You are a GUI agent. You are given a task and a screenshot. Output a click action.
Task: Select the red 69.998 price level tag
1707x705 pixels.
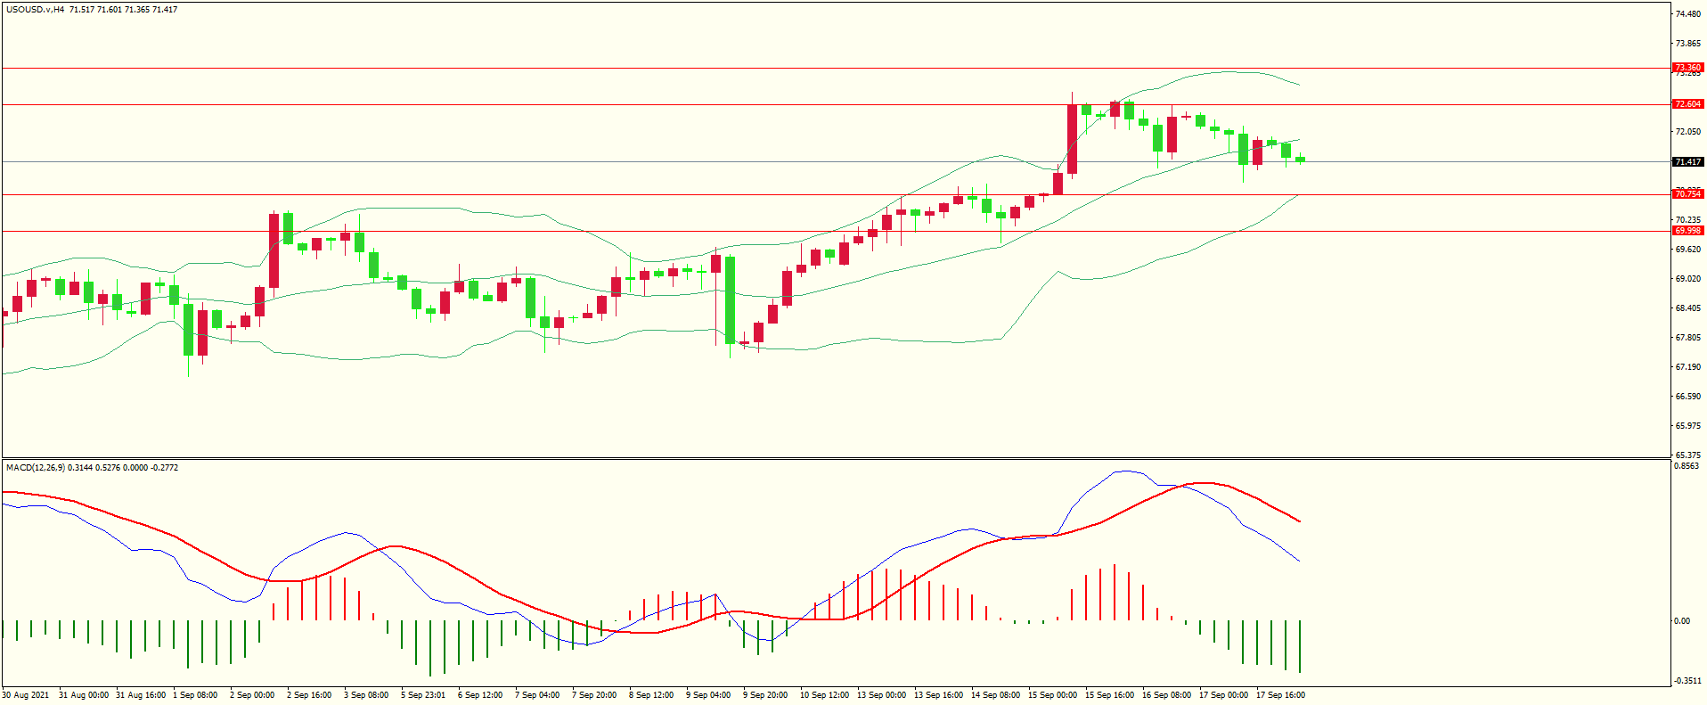(1687, 231)
